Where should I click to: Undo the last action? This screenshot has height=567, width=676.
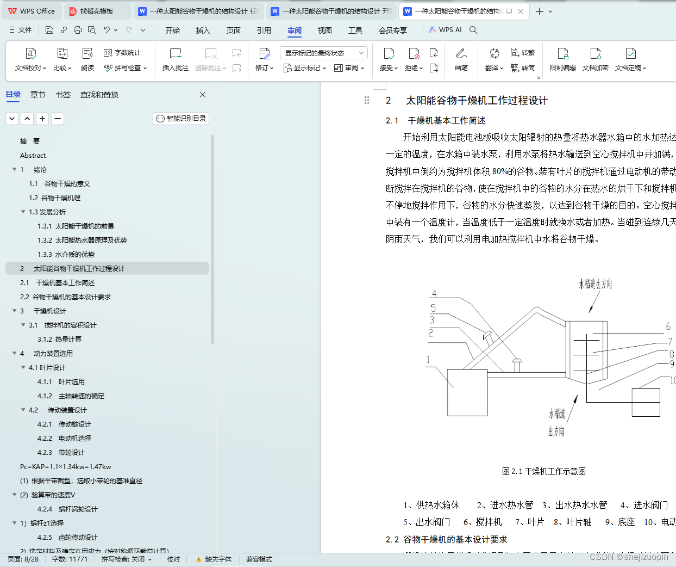(x=107, y=30)
